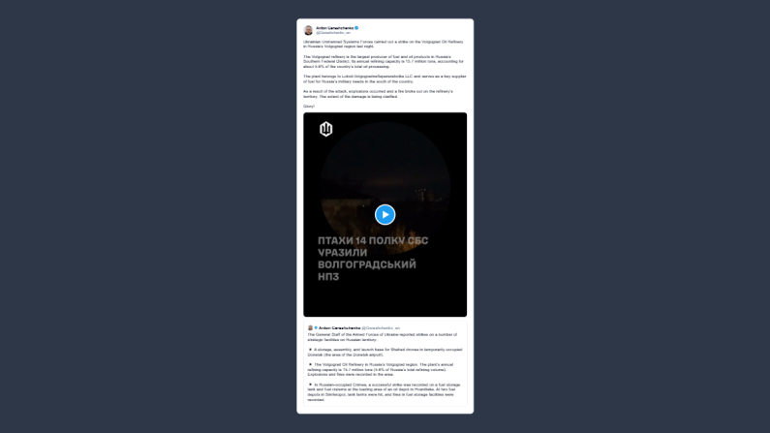Open quoted tweet's General Staff intro text

click(x=382, y=337)
